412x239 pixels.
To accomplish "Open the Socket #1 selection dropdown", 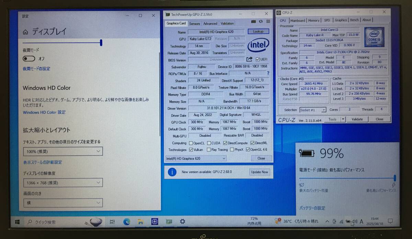I will [313, 110].
